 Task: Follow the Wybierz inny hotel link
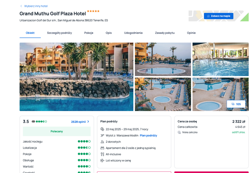point(36,6)
